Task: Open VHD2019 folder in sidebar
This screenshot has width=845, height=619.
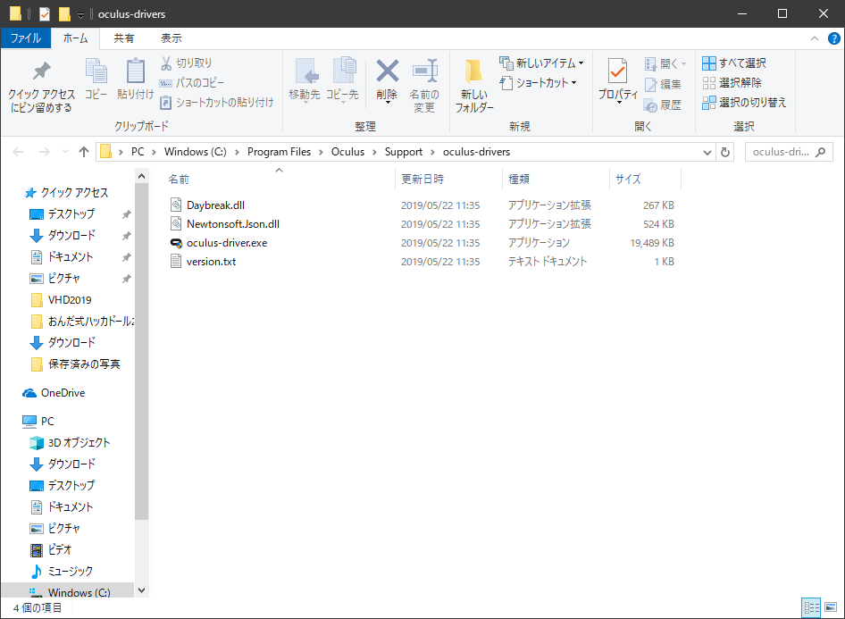Action: pos(70,300)
